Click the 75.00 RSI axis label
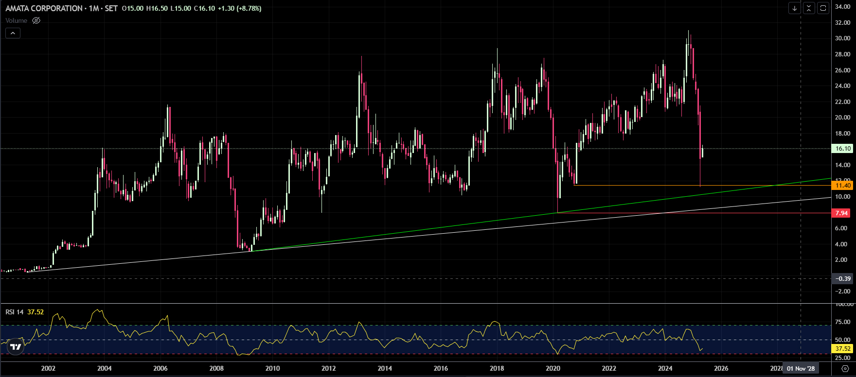The width and height of the screenshot is (856, 377). point(843,322)
